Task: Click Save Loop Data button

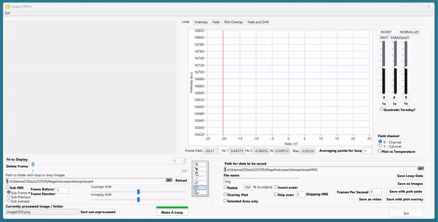Action: click(410, 176)
